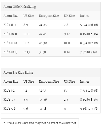Select the 37-38 European size cell
This screenshot has height=129, width=101.
click(43, 109)
